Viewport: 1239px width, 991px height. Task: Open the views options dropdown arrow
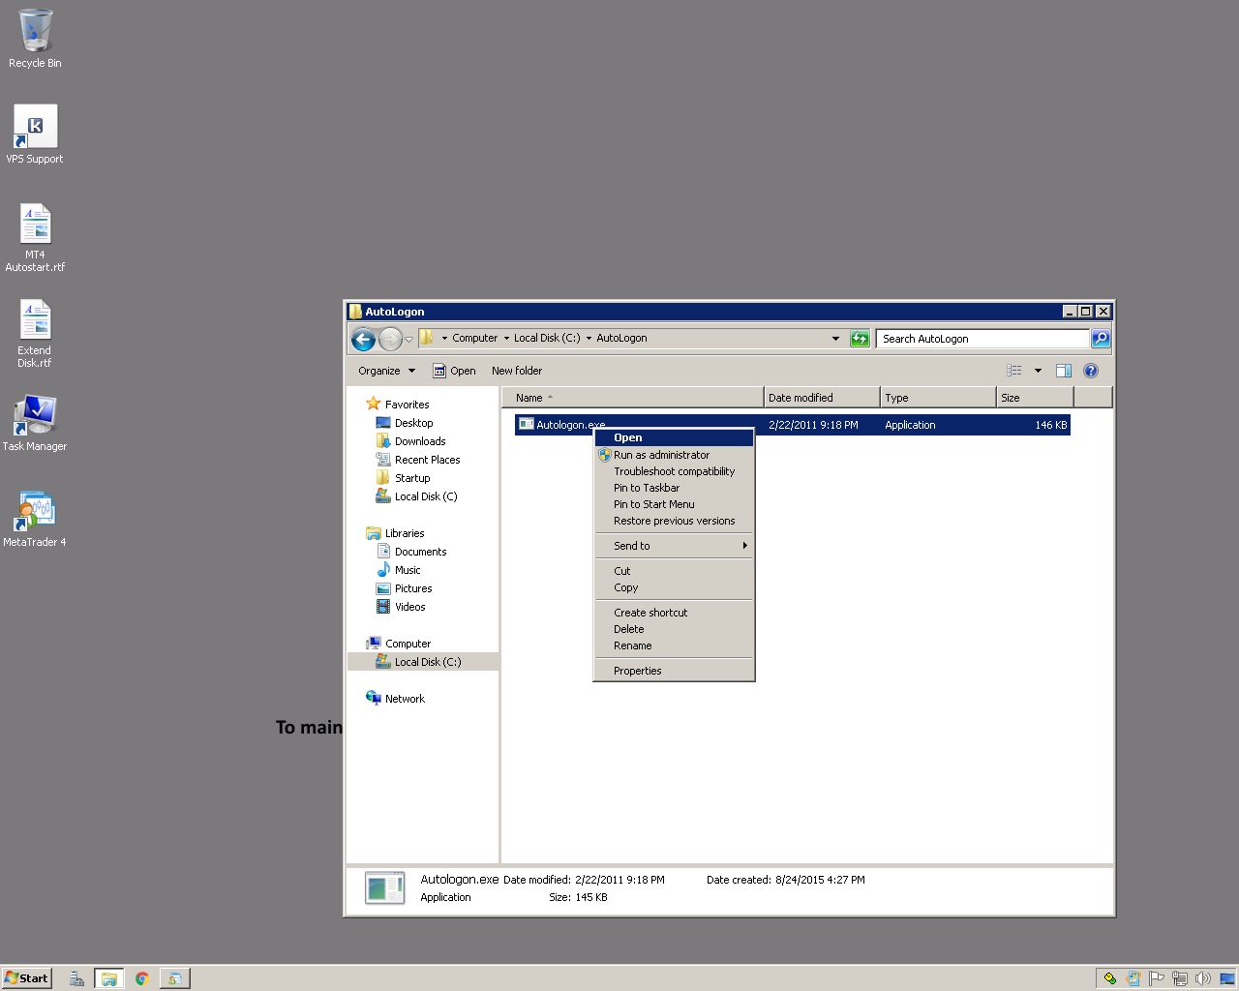1038,371
